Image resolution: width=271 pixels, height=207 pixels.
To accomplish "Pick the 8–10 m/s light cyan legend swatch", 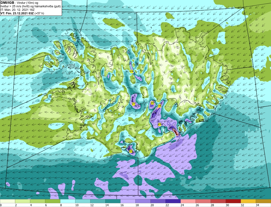I will coord(68,201).
